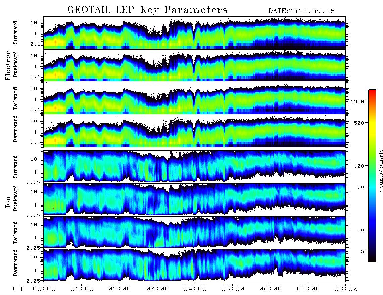
Task: Select the Electron "Duskward" panel label
Action: click(x=15, y=64)
